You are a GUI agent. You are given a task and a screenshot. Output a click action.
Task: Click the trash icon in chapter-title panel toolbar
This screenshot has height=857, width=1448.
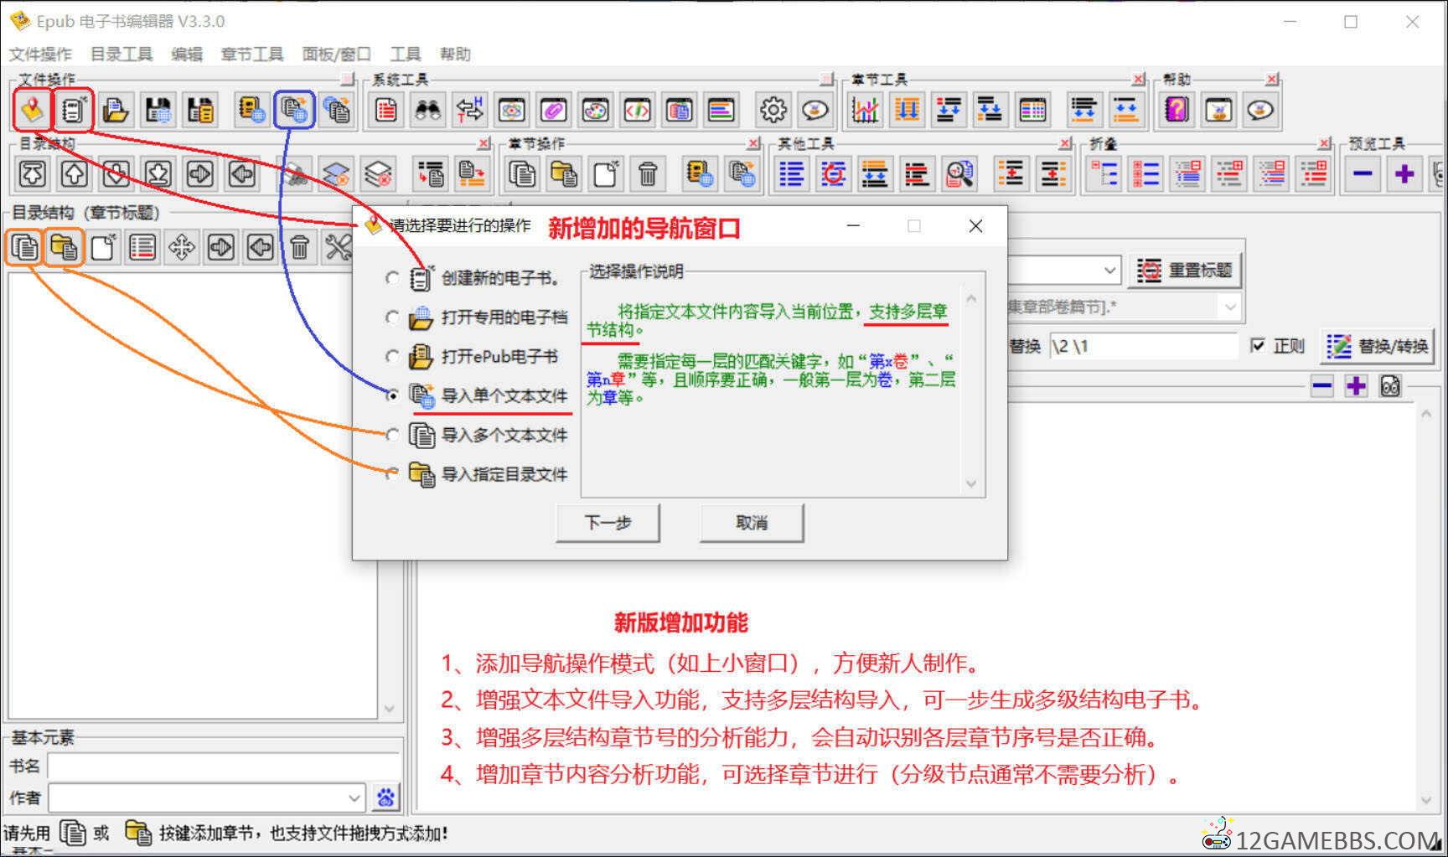click(300, 247)
